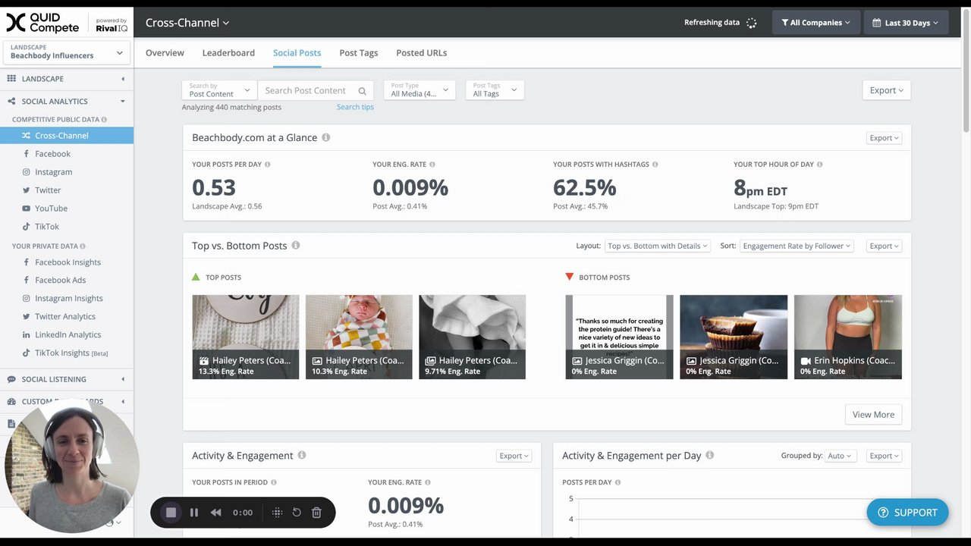Stop the screen recording
The height and width of the screenshot is (546, 971).
click(171, 513)
